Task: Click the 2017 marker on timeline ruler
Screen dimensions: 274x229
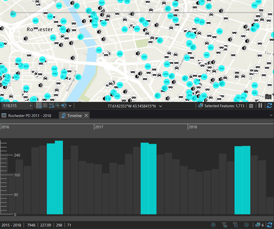Action: [99, 127]
